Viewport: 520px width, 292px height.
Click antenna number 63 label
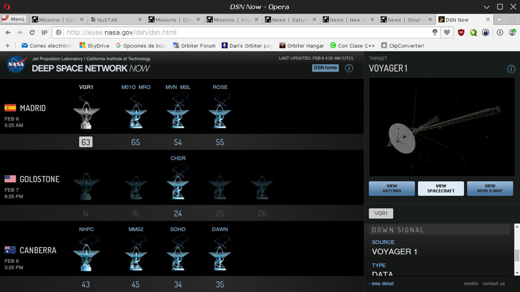point(86,142)
